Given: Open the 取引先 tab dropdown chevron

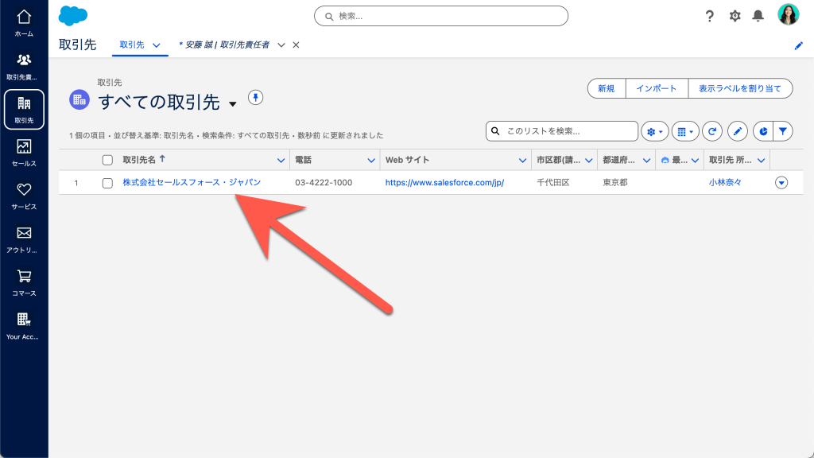Looking at the screenshot, I should (157, 45).
